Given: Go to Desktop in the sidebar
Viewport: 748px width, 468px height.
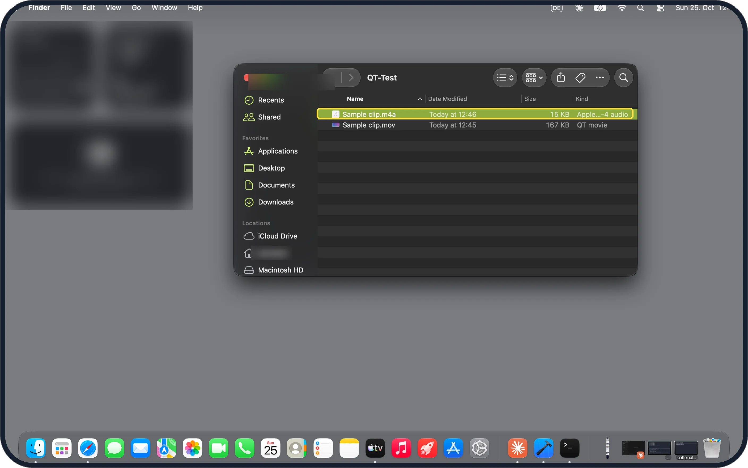Looking at the screenshot, I should click(x=264, y=168).
